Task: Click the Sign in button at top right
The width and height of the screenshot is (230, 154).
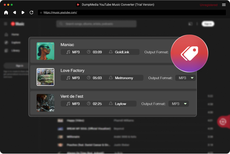Action: tap(208, 24)
